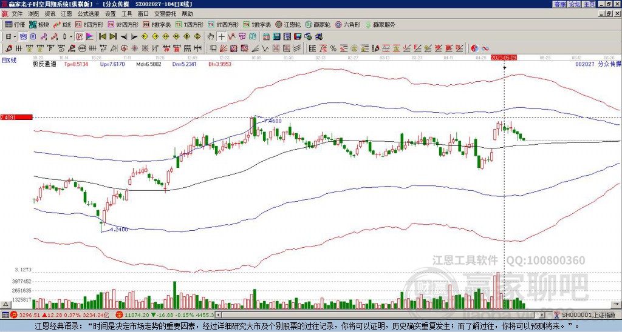622x332 pixels.
Task: Select the triangle ruler drawing tool
Action: tap(114, 48)
